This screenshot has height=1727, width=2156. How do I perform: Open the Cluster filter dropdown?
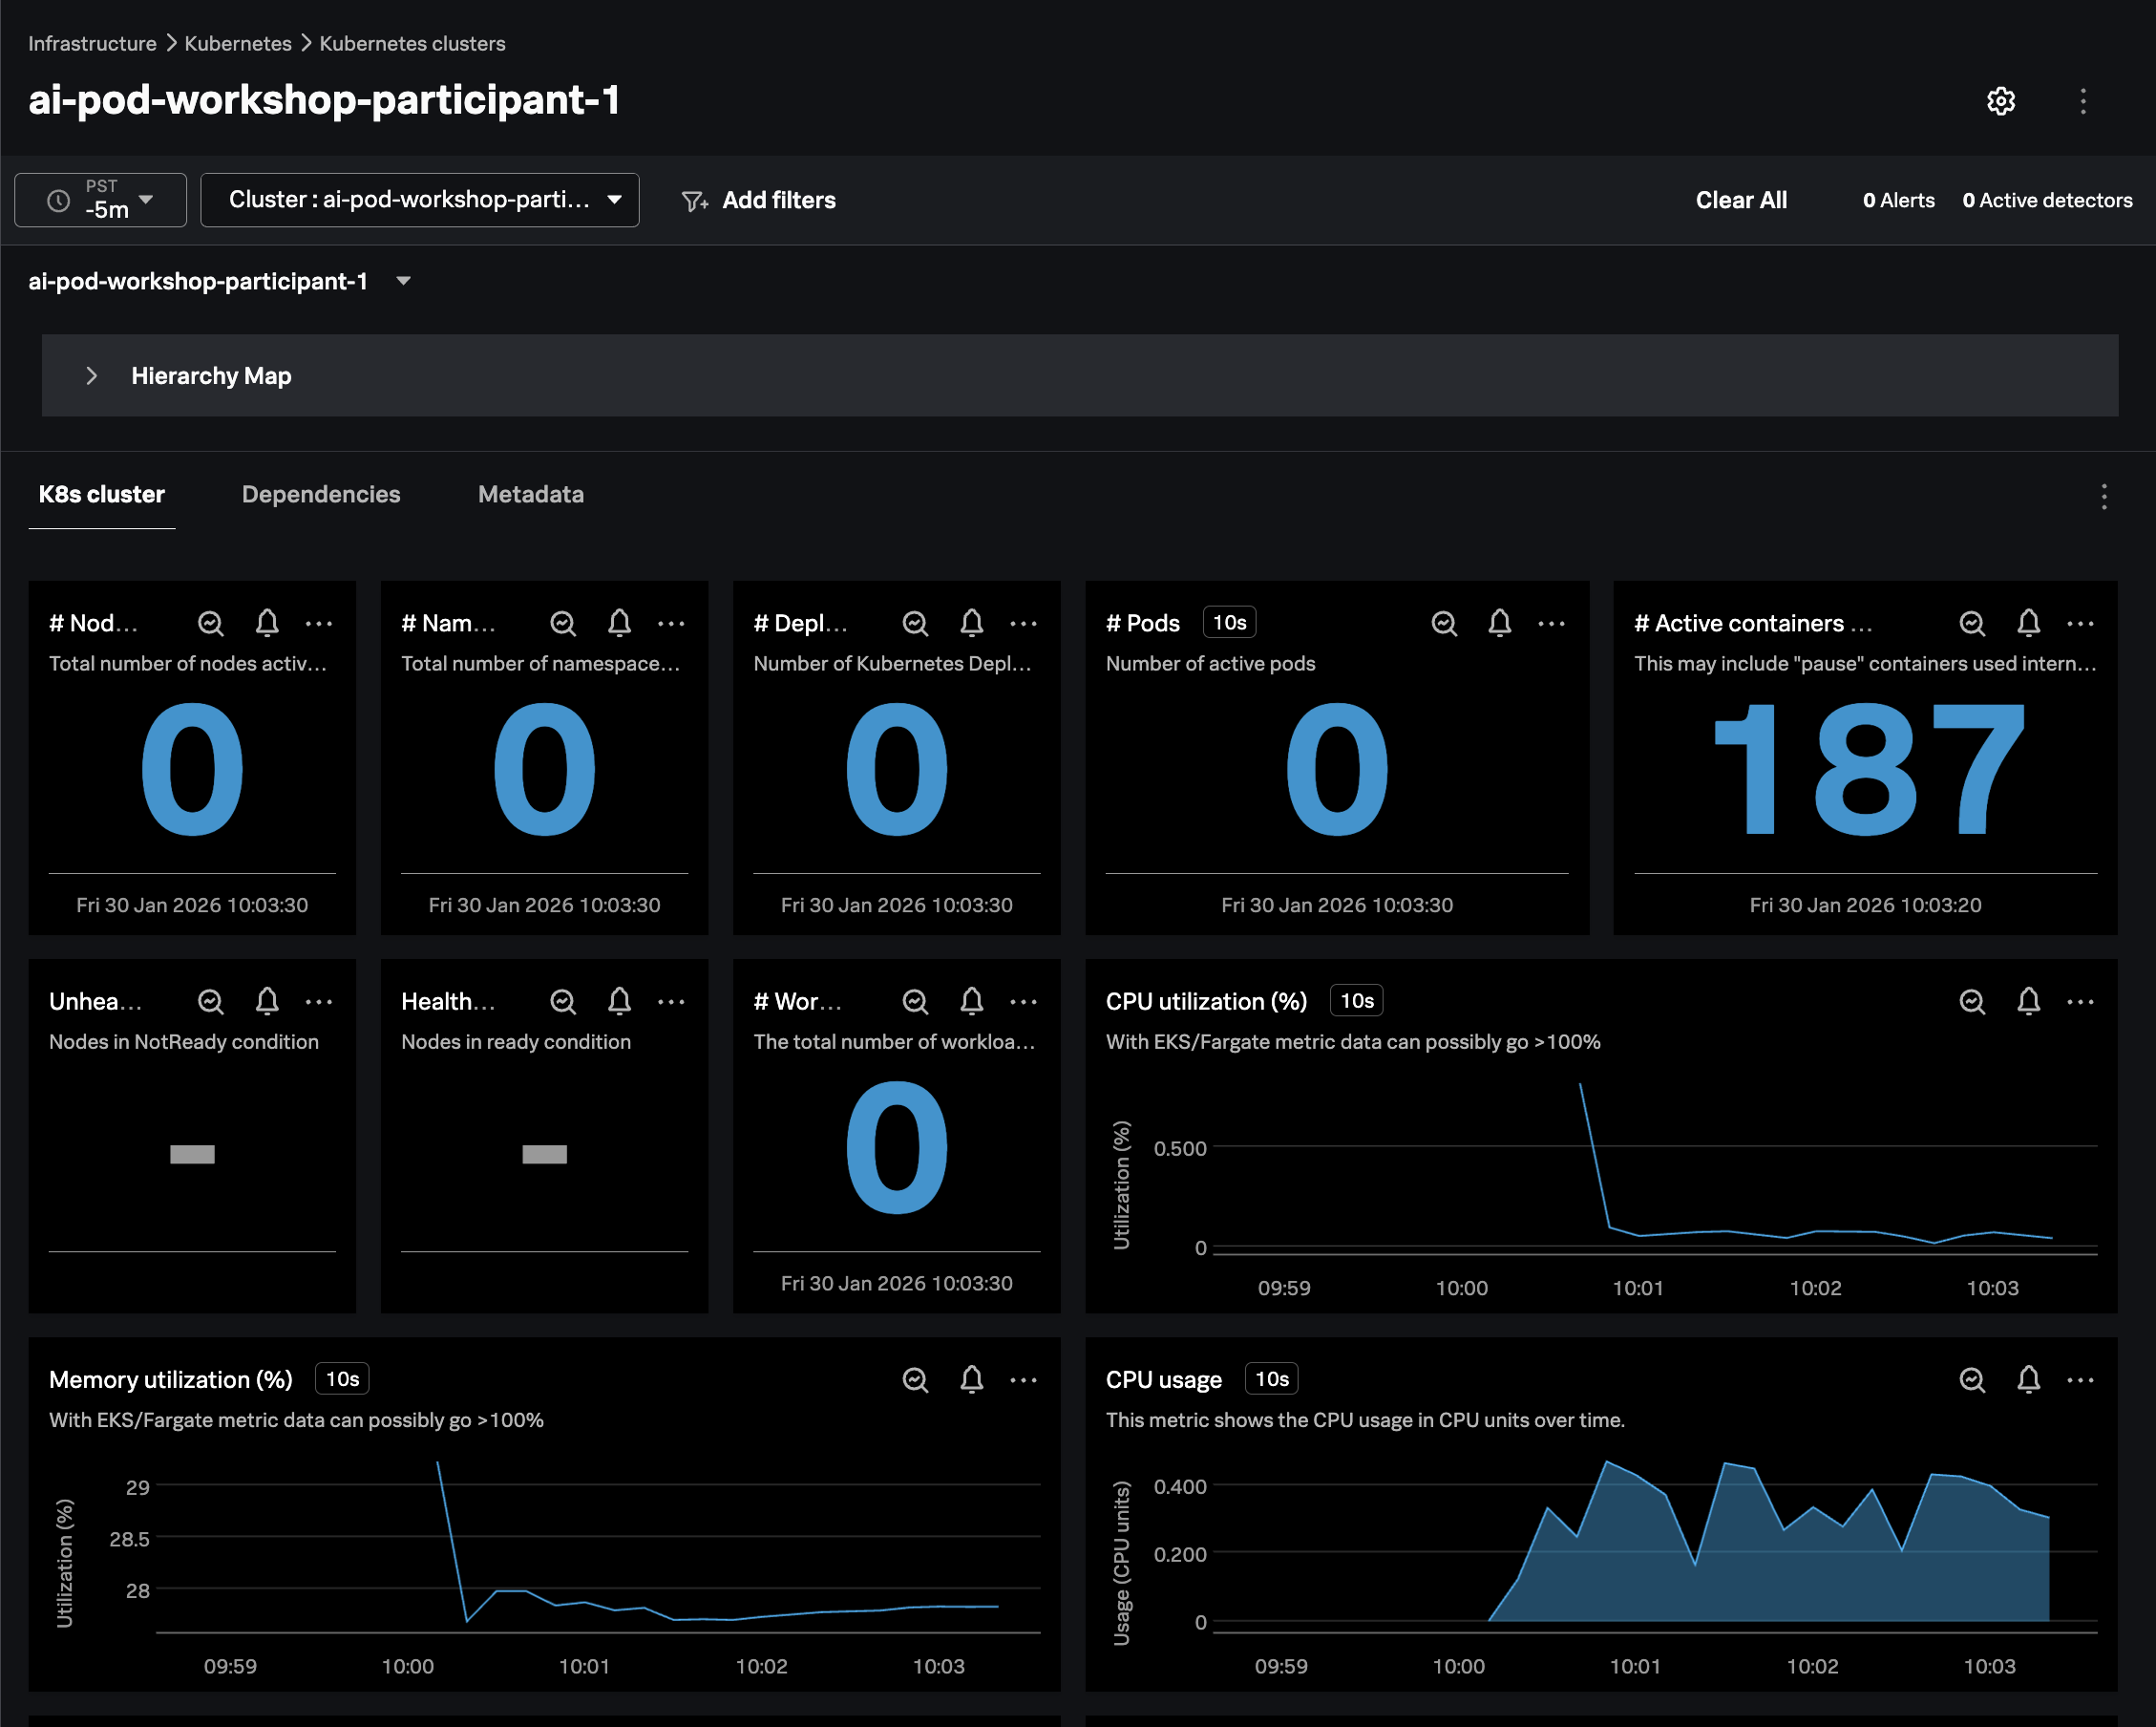tap(614, 199)
